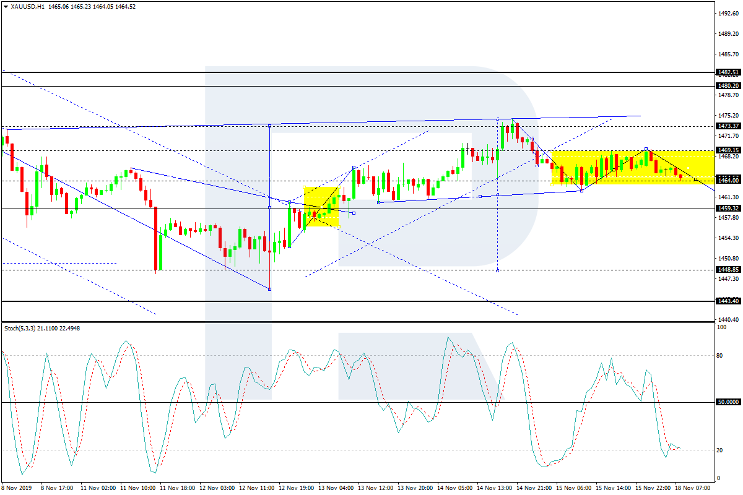Select the 1469.15 price level tag

tap(728, 150)
